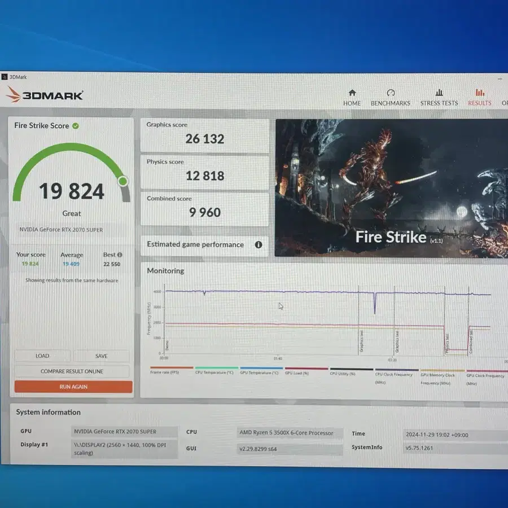Select the Combined test marker on the chart
The height and width of the screenshot is (508, 508).
tap(471, 342)
